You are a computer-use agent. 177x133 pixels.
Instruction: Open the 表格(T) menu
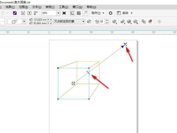[x=50, y=7]
